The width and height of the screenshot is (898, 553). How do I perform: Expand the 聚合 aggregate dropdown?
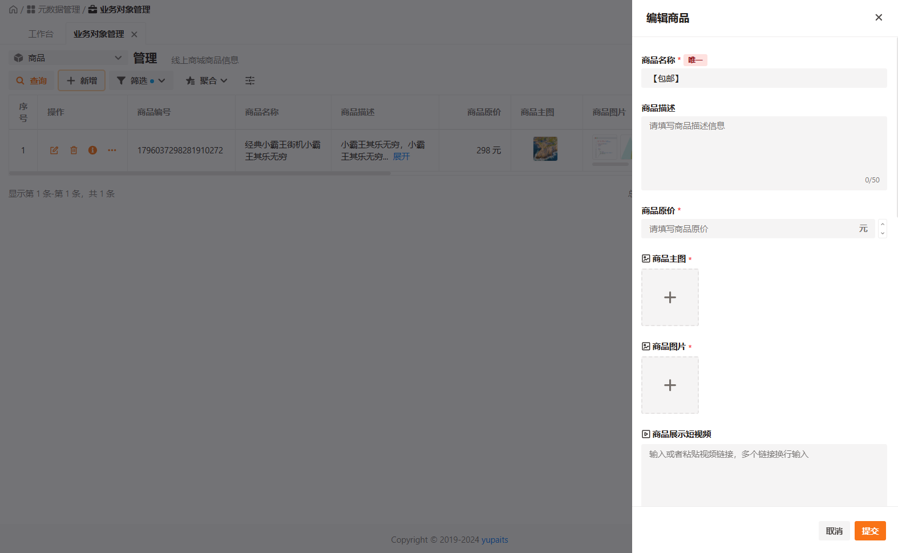click(207, 80)
